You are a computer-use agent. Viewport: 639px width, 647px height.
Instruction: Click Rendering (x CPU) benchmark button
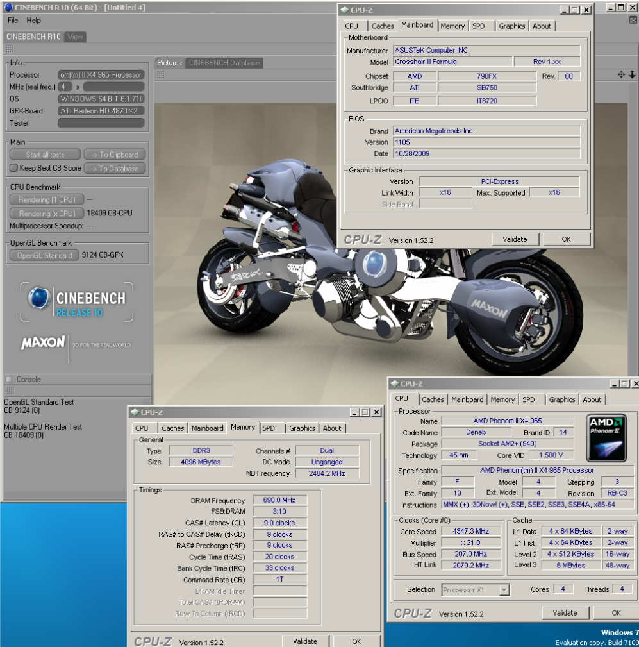[x=46, y=214]
